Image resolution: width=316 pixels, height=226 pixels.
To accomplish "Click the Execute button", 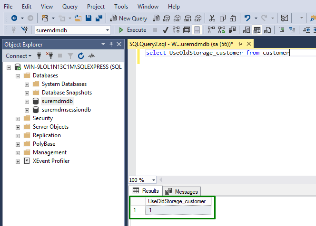I will pyautogui.click(x=132, y=30).
